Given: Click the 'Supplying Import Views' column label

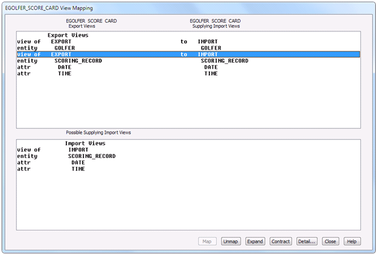Looking at the screenshot, I should pos(216,26).
